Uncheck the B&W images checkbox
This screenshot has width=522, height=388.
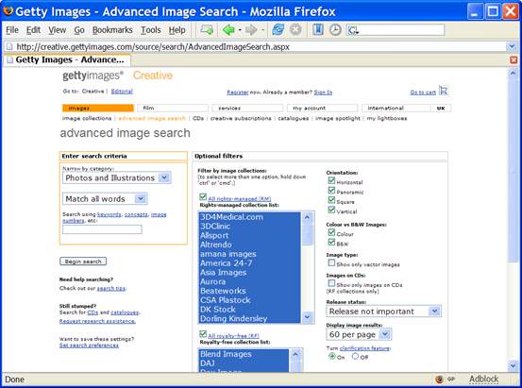pyautogui.click(x=331, y=242)
